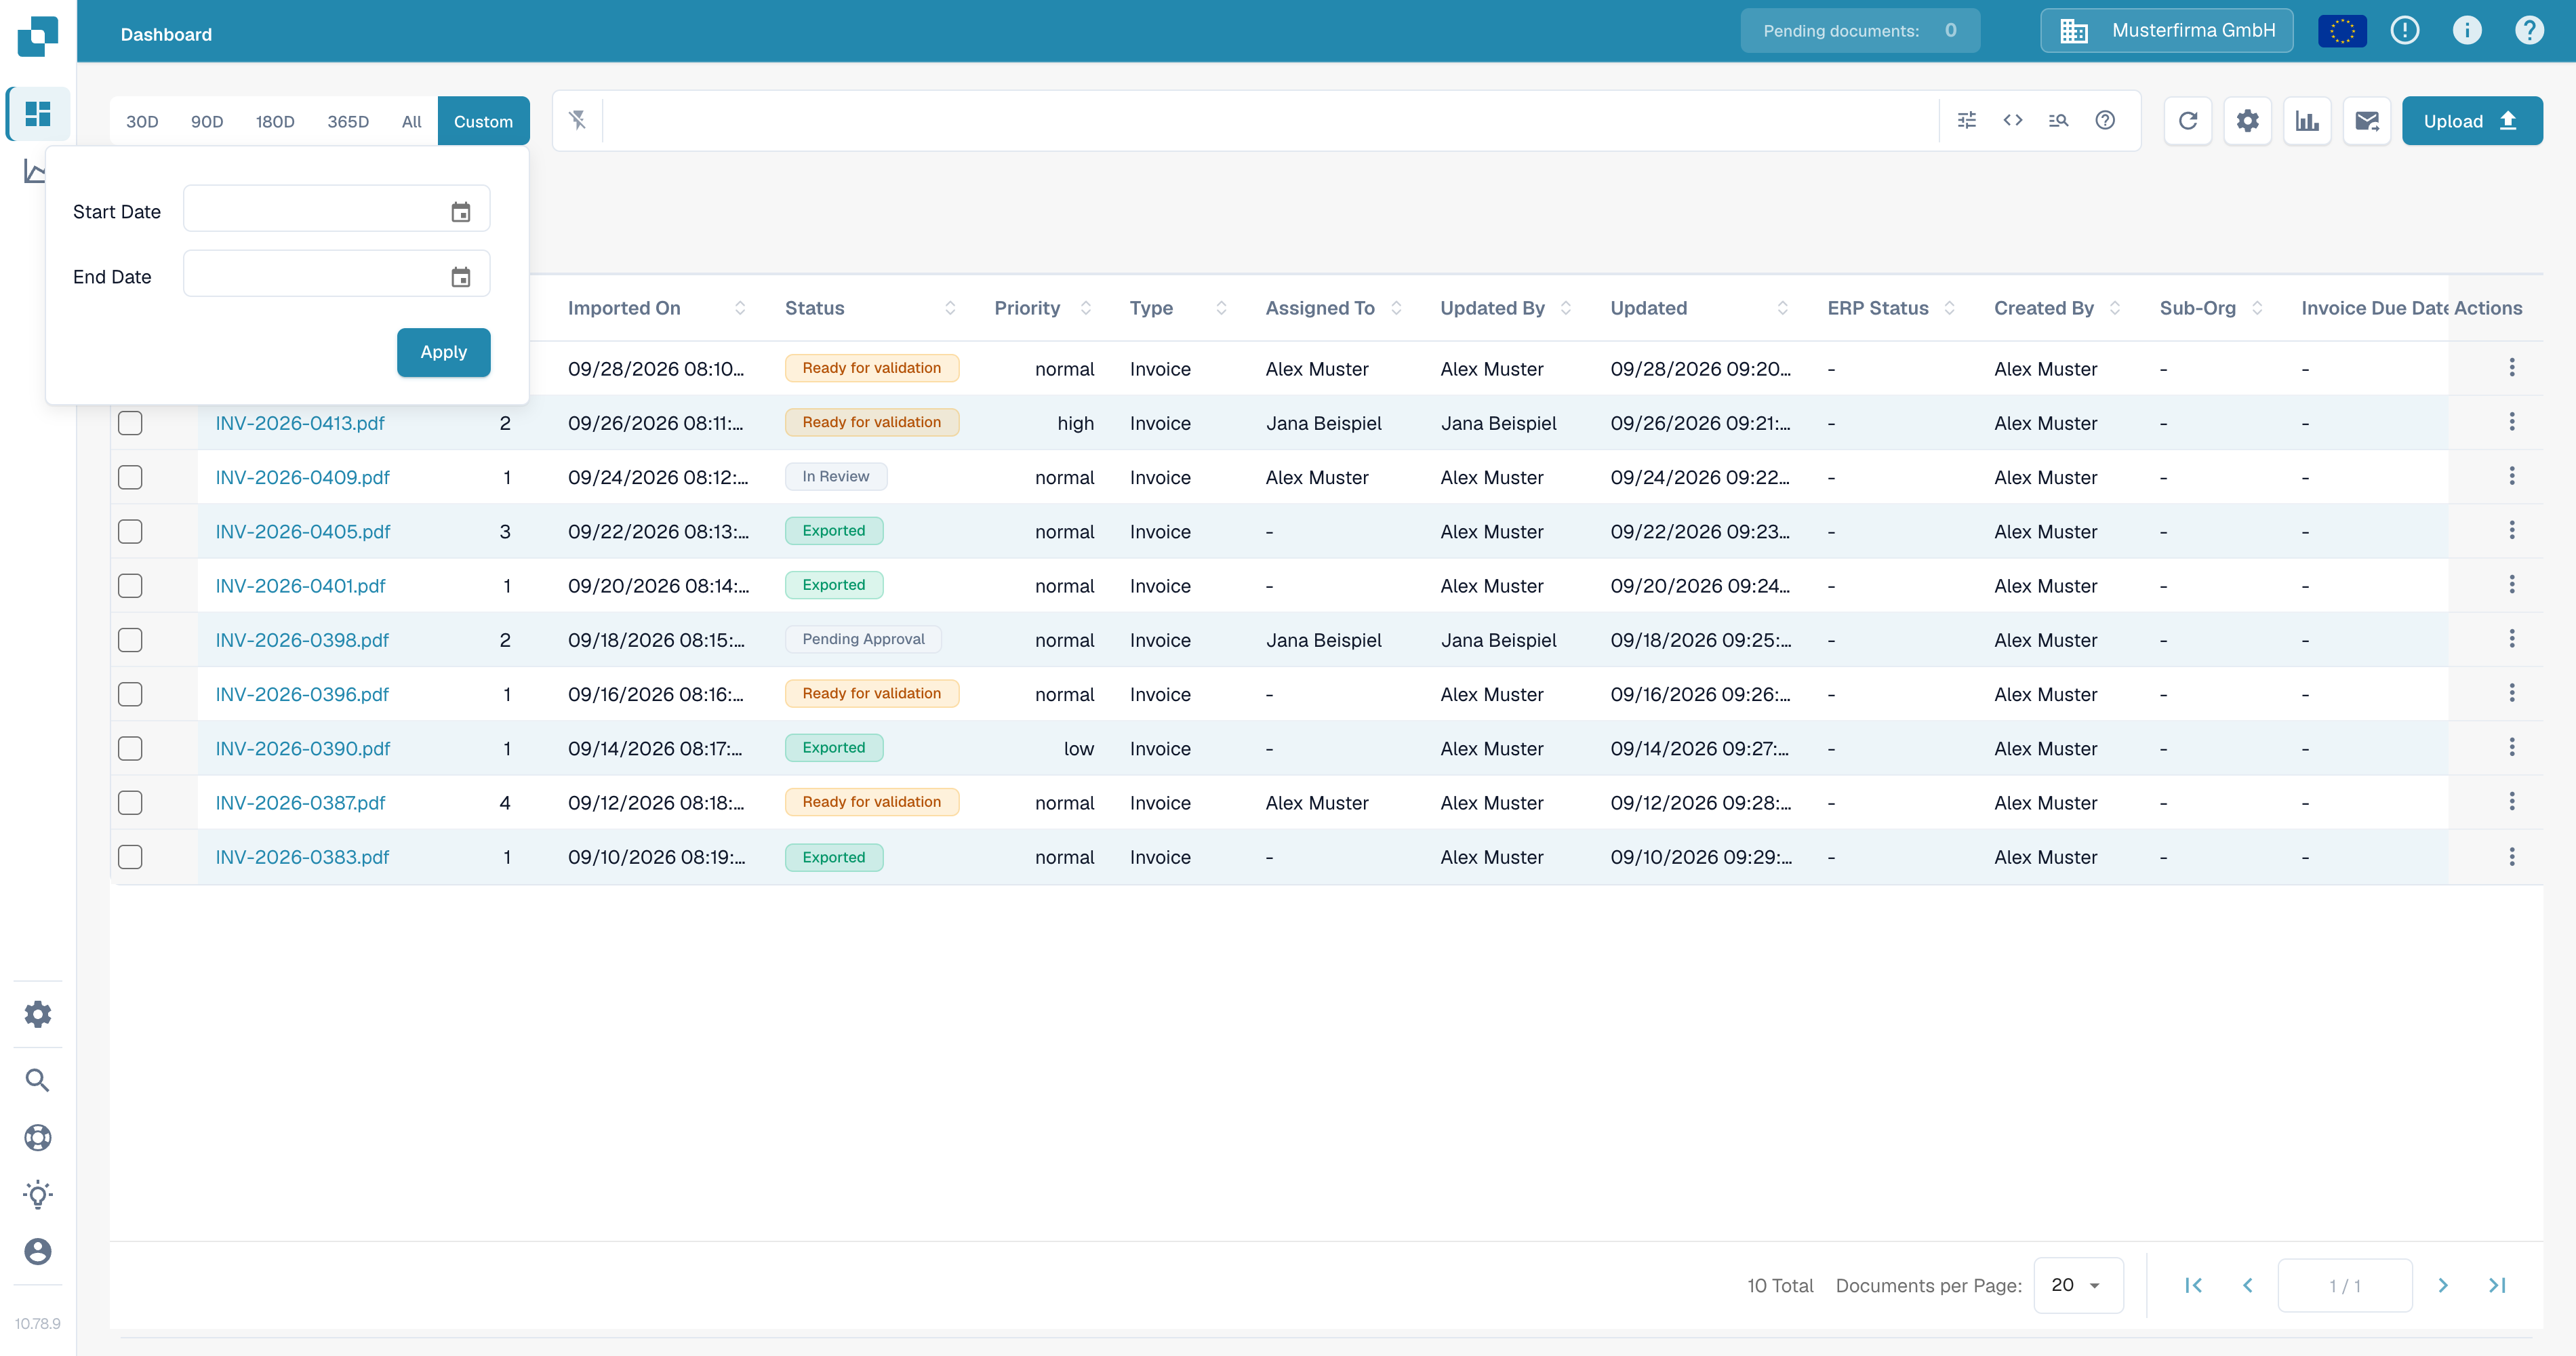Image resolution: width=2576 pixels, height=1356 pixels.
Task: Open the EU region flag selector
Action: tap(2343, 31)
